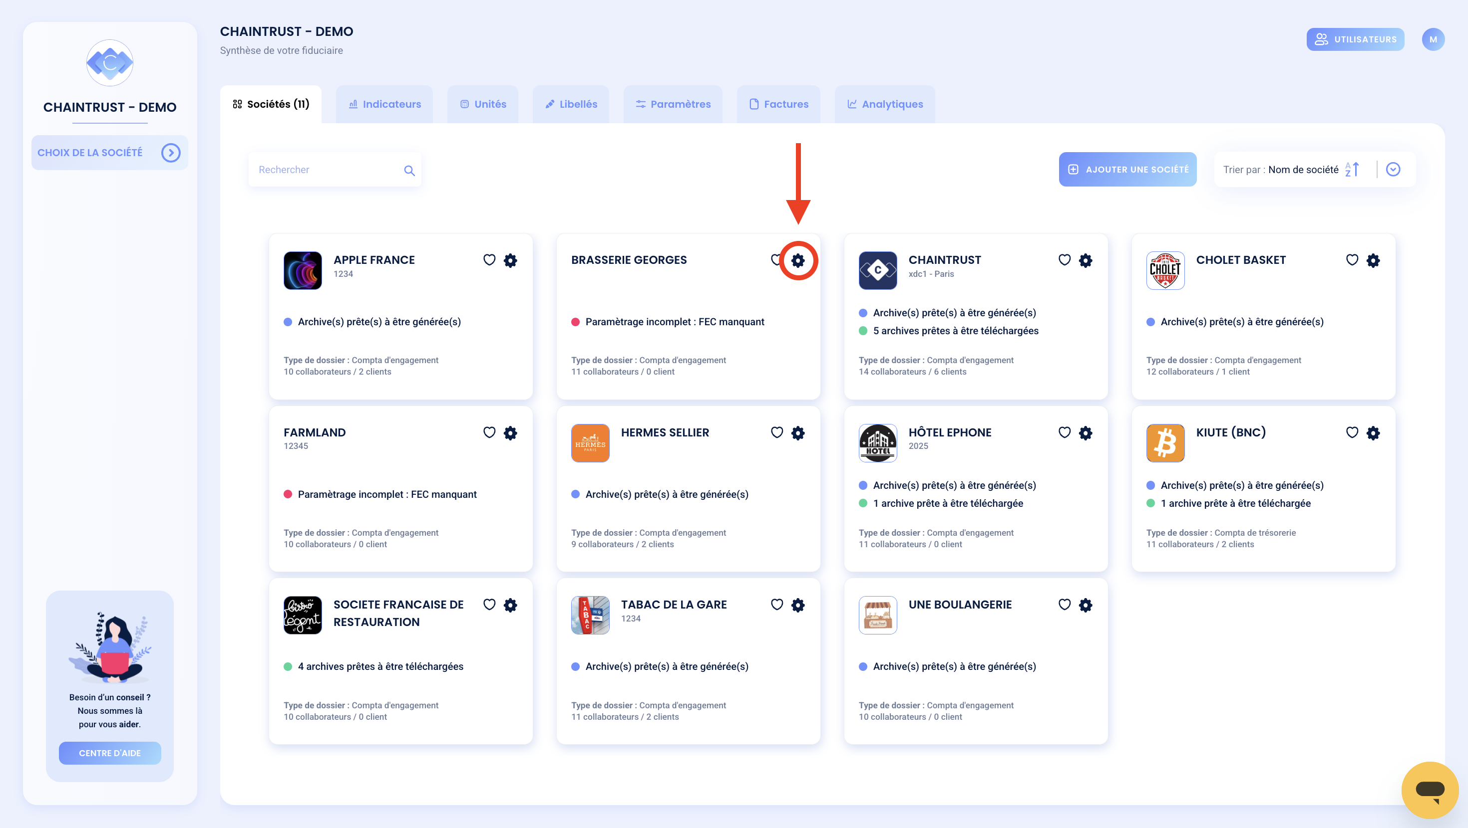Image resolution: width=1468 pixels, height=828 pixels.
Task: Select the Sociétés (11) tab
Action: pyautogui.click(x=271, y=104)
